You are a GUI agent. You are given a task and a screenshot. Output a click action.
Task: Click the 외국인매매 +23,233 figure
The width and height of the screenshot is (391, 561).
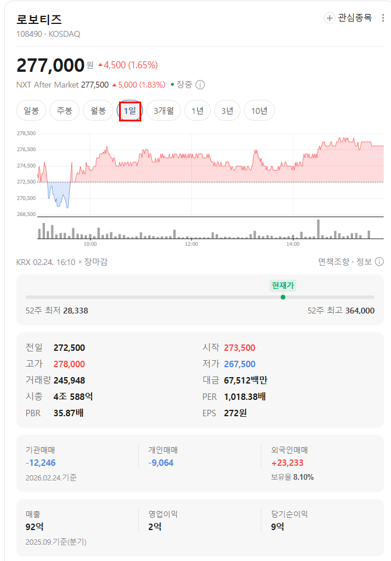(x=287, y=463)
